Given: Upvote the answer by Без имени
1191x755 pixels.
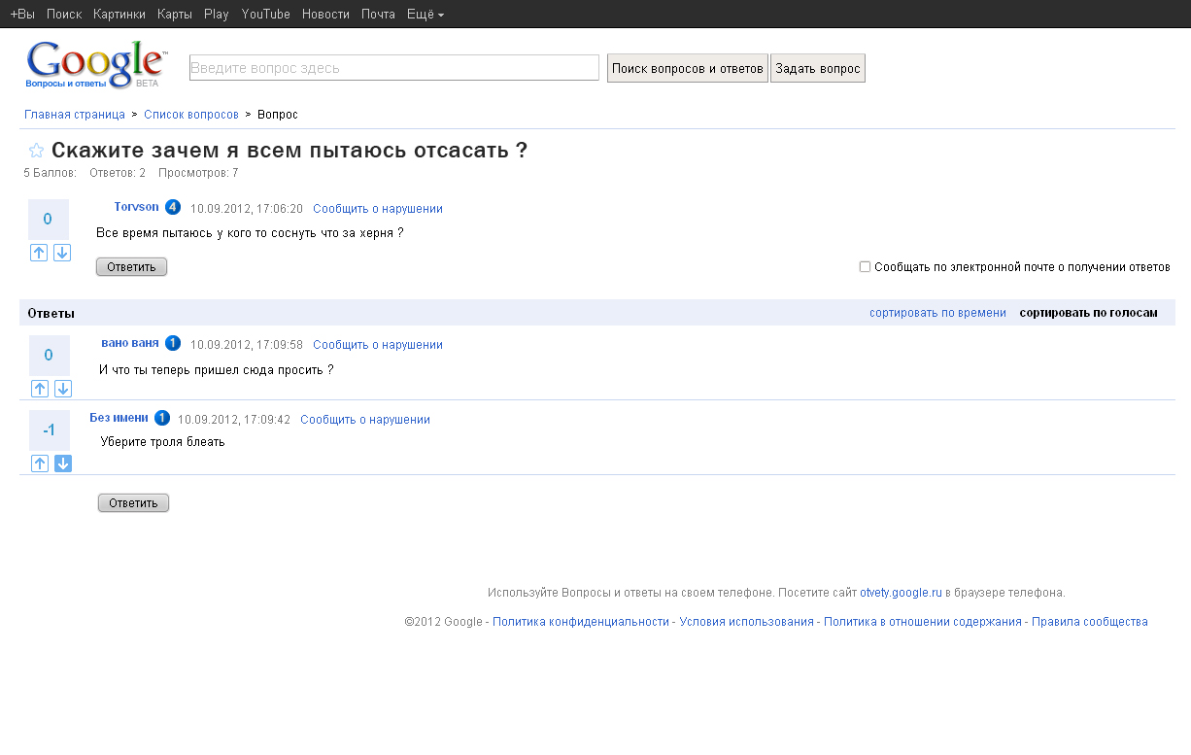Looking at the screenshot, I should tap(40, 463).
